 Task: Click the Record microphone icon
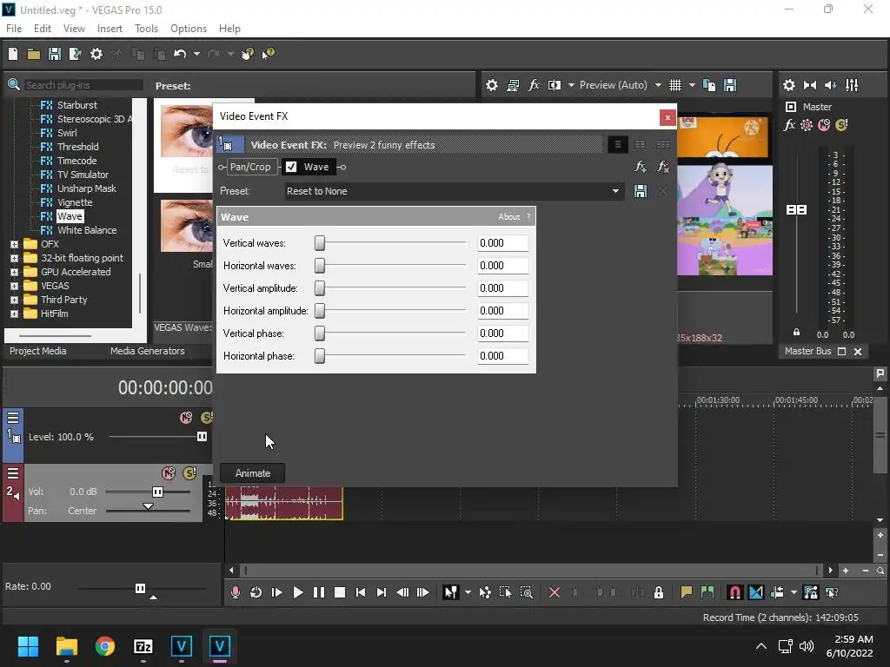(235, 592)
